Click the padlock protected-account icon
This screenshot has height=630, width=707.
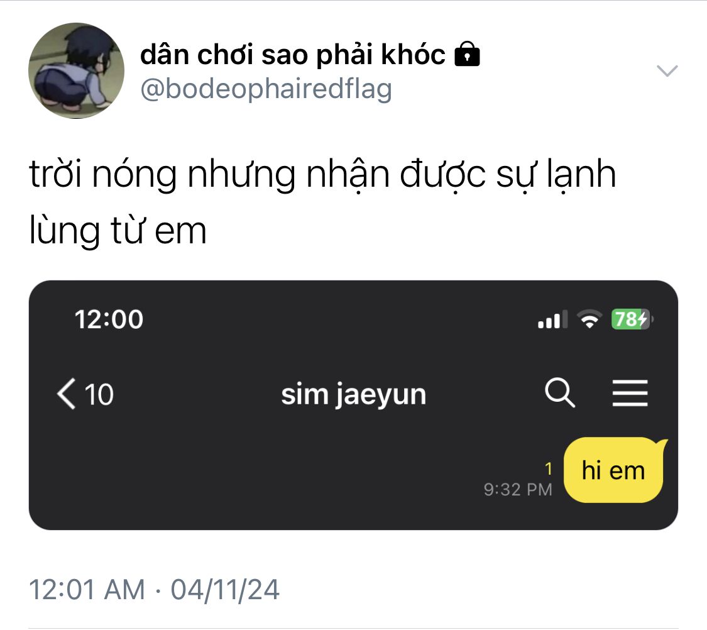[467, 54]
